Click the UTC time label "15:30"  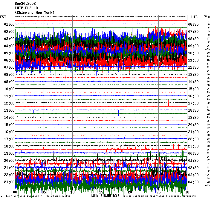click(x=193, y=89)
